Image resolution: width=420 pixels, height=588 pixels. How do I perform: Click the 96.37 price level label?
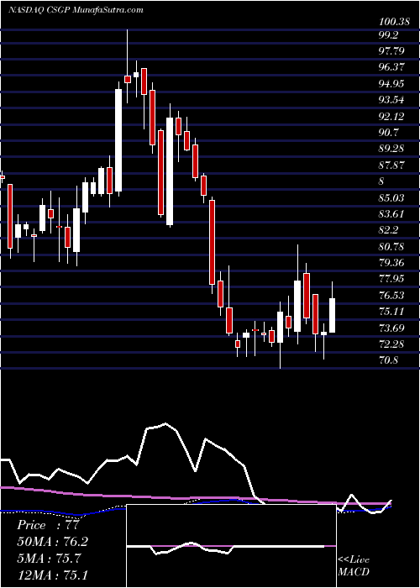[391, 66]
